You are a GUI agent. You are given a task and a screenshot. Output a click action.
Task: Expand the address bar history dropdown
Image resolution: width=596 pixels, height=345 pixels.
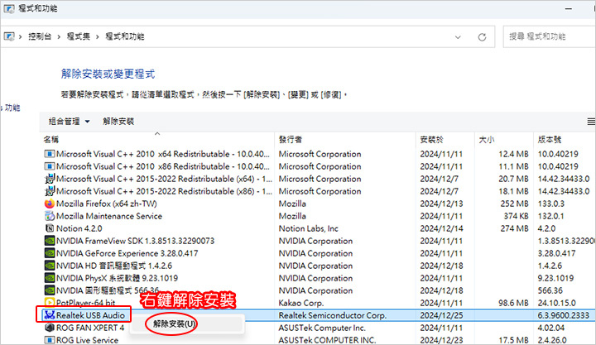click(x=458, y=37)
